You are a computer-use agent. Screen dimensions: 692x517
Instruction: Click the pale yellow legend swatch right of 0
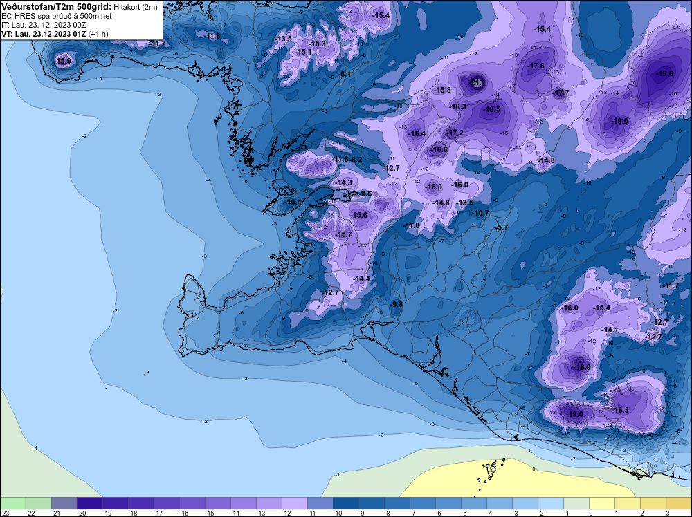point(602,503)
